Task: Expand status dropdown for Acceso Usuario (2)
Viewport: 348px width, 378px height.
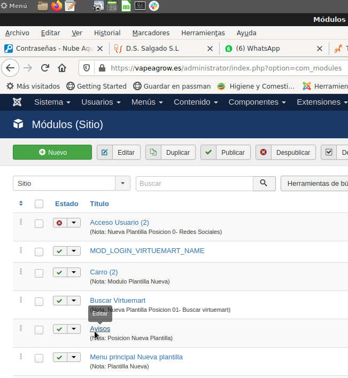Action: (74, 223)
